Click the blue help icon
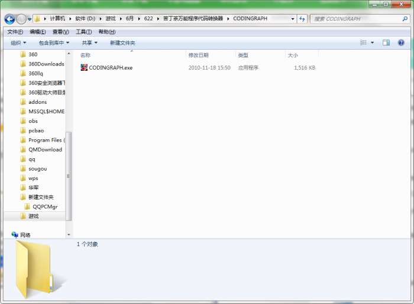The height and width of the screenshot is (304, 414). [401, 43]
